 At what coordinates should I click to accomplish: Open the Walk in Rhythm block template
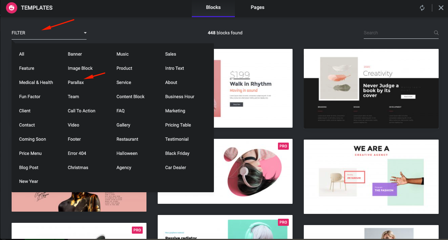253,88
